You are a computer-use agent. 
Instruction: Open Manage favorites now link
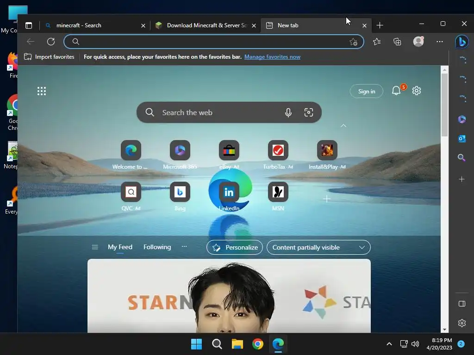272,57
